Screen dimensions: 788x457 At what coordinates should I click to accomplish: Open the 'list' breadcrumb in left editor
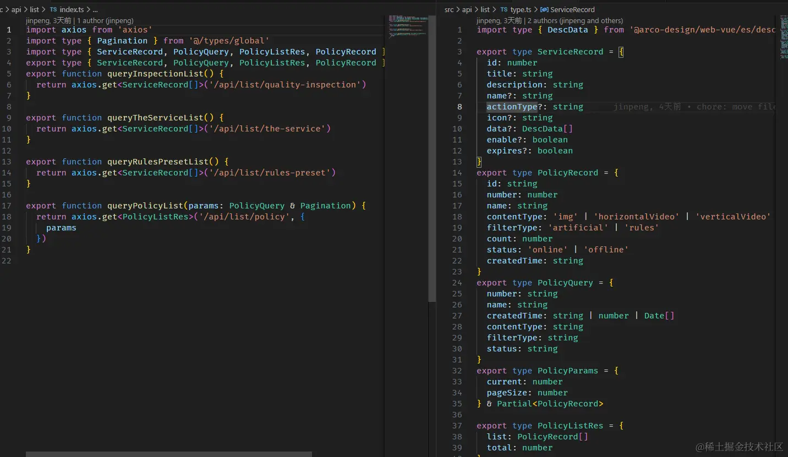[34, 9]
